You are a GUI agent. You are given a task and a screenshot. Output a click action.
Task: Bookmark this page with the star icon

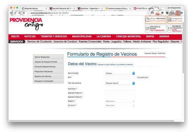(148, 13)
